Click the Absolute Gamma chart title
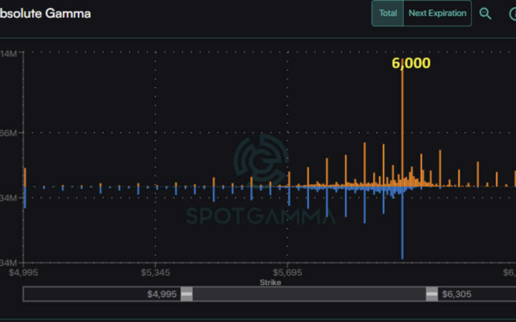This screenshot has width=516, height=322. 45,13
